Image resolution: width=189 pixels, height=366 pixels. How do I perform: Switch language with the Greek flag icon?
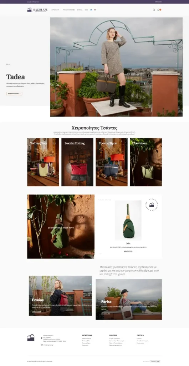click(x=91, y=10)
